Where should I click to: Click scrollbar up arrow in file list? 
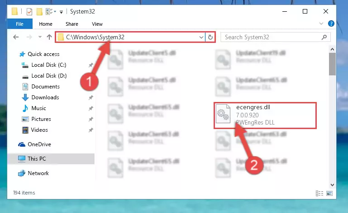point(332,49)
